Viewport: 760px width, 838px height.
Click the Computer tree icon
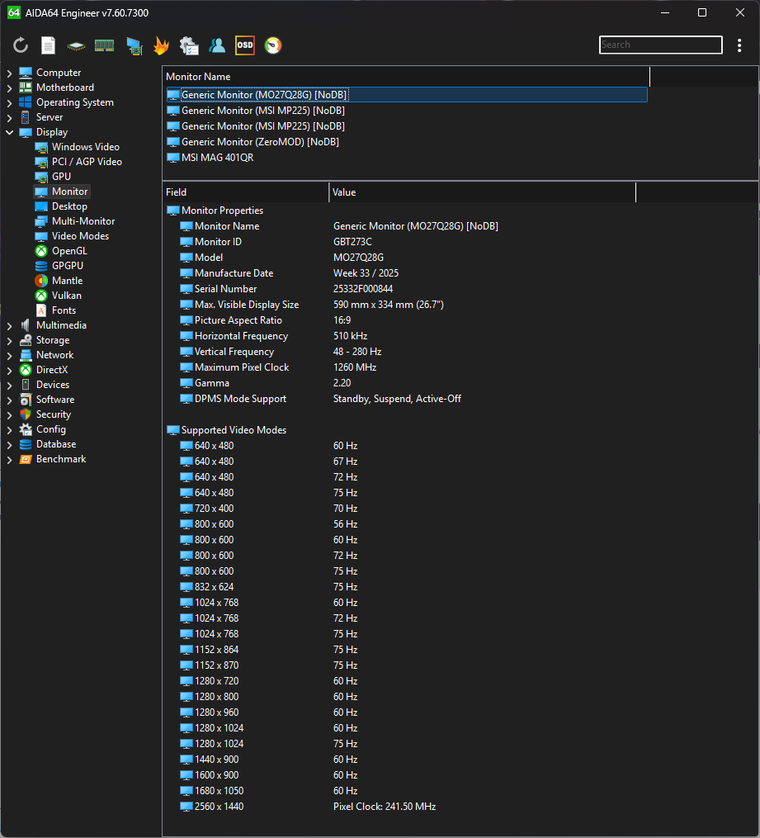(26, 73)
